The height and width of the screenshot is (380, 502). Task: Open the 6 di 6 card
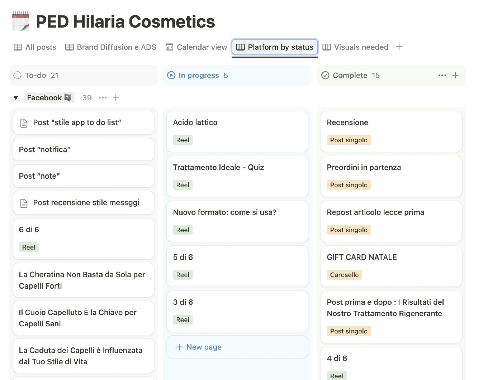click(x=83, y=239)
